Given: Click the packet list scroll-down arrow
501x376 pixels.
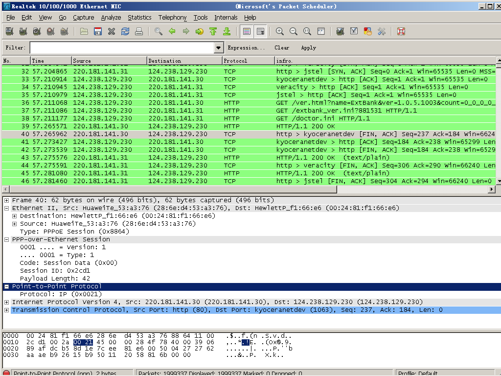Looking at the screenshot, I should tap(499, 181).
